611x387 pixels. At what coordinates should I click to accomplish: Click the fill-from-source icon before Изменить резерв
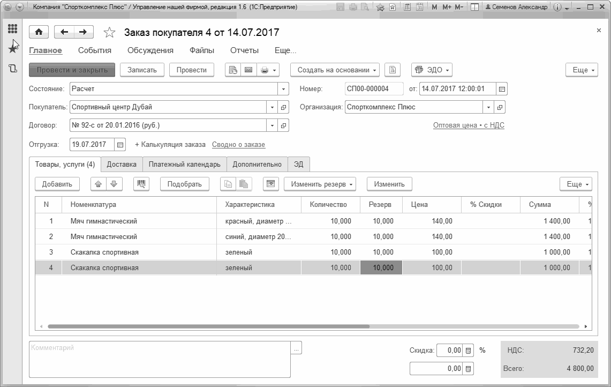[271, 184]
